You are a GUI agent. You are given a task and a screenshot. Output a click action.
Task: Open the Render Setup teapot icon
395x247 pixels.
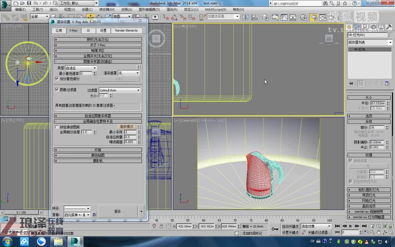pyautogui.click(x=314, y=17)
